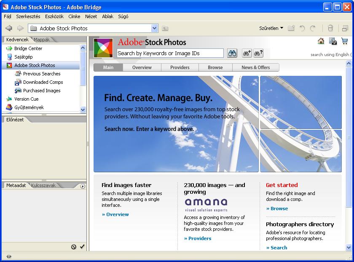Click the Adobe Stock Photos colorful logo
Image resolution: width=354 pixels, height=262 pixels.
click(103, 48)
